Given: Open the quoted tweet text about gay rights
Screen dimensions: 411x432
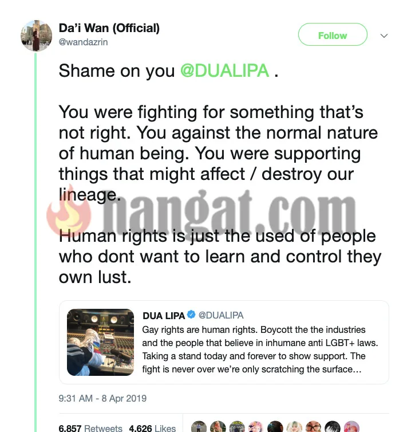Looking at the screenshot, I should tap(260, 349).
